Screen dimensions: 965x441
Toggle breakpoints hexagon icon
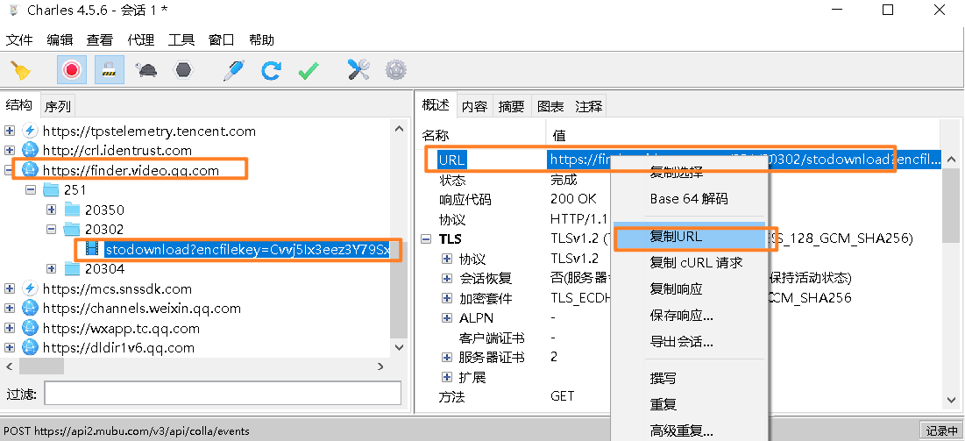tap(183, 70)
